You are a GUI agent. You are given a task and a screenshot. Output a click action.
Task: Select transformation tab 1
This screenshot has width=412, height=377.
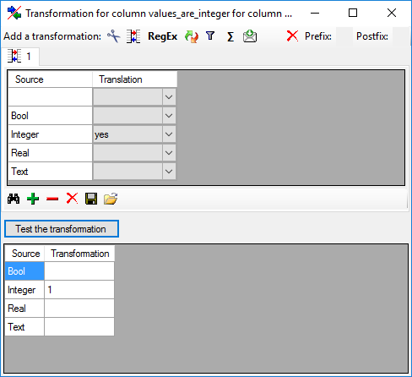pyautogui.click(x=20, y=57)
